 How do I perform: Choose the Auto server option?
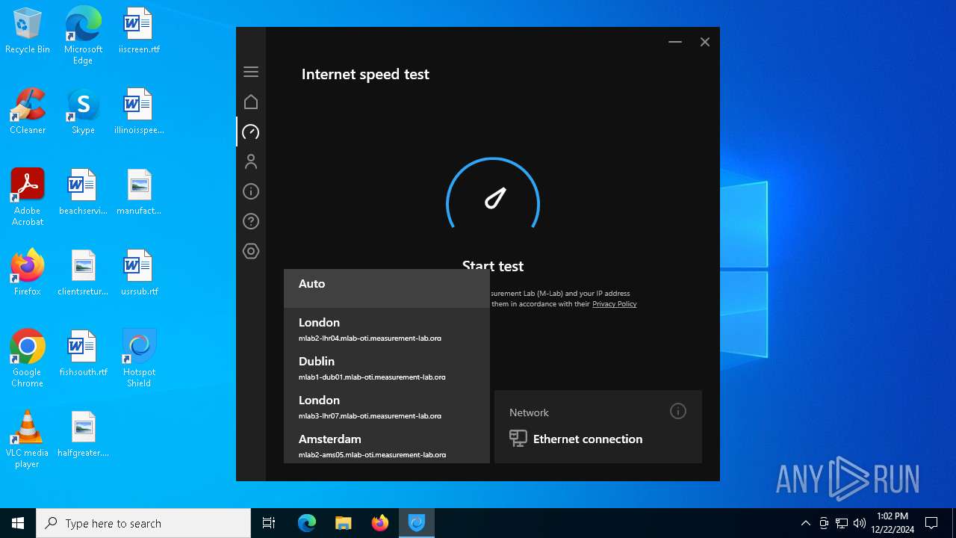(x=387, y=288)
